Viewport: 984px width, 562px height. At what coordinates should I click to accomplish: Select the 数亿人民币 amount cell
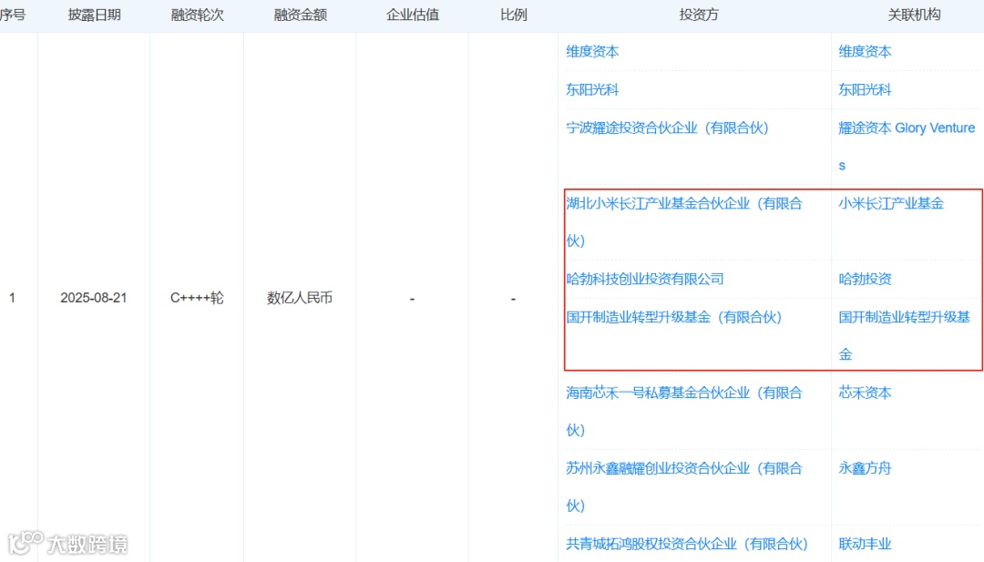[300, 298]
